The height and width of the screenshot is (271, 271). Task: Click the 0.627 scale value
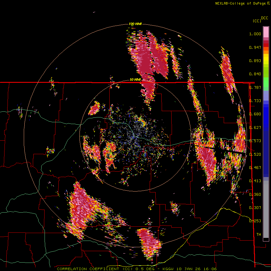coord(255,128)
